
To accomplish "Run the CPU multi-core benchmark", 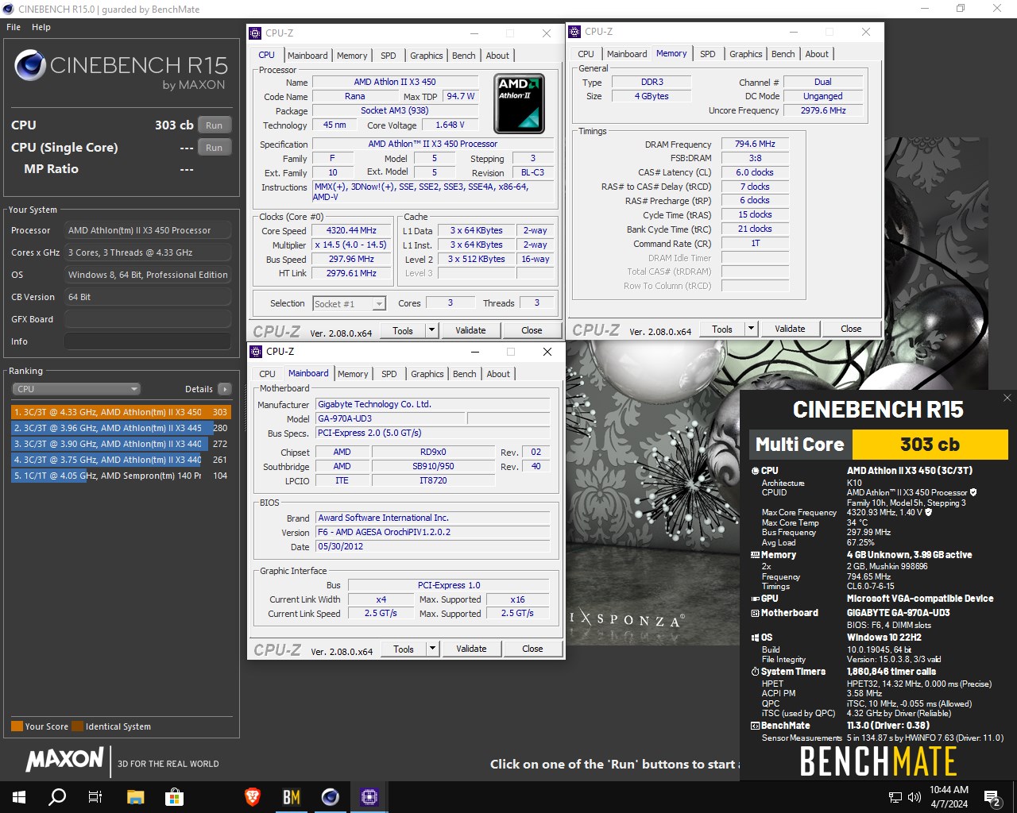I will 215,125.
